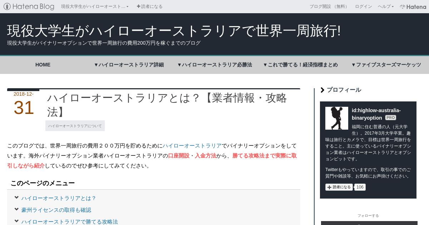The height and width of the screenshot is (225, 429).
Task: Click the ログイン link
Action: 363,6
